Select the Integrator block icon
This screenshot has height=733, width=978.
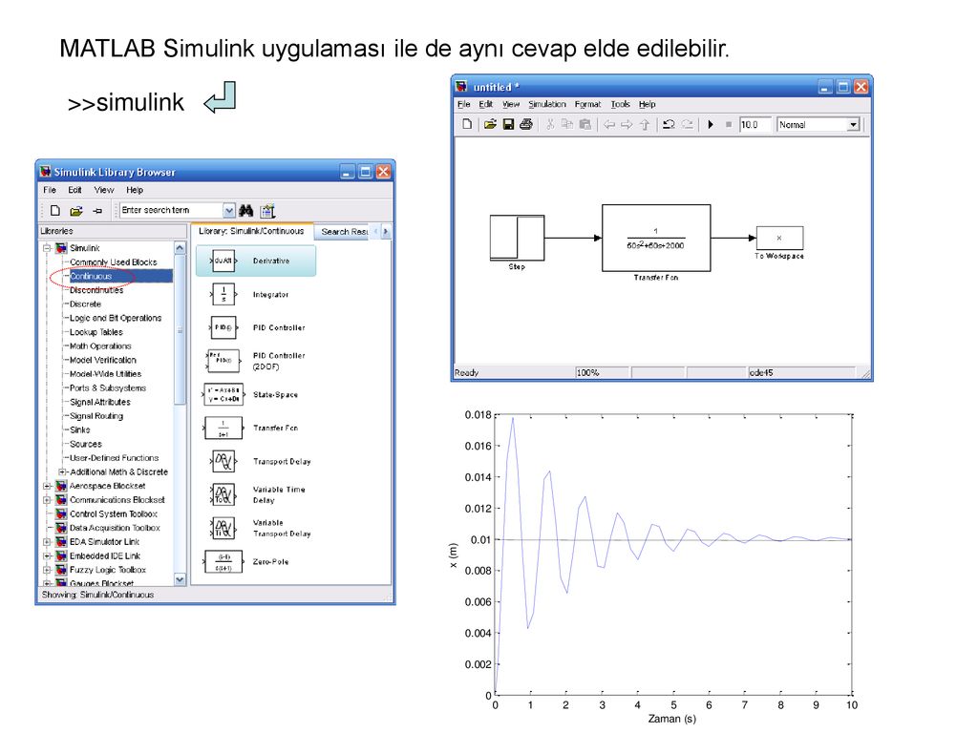point(223,294)
